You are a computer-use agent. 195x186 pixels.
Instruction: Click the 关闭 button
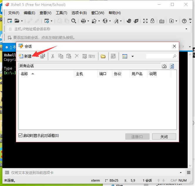[164, 137]
